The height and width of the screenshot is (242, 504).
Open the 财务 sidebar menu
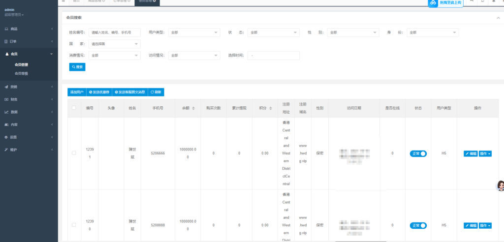pos(29,99)
